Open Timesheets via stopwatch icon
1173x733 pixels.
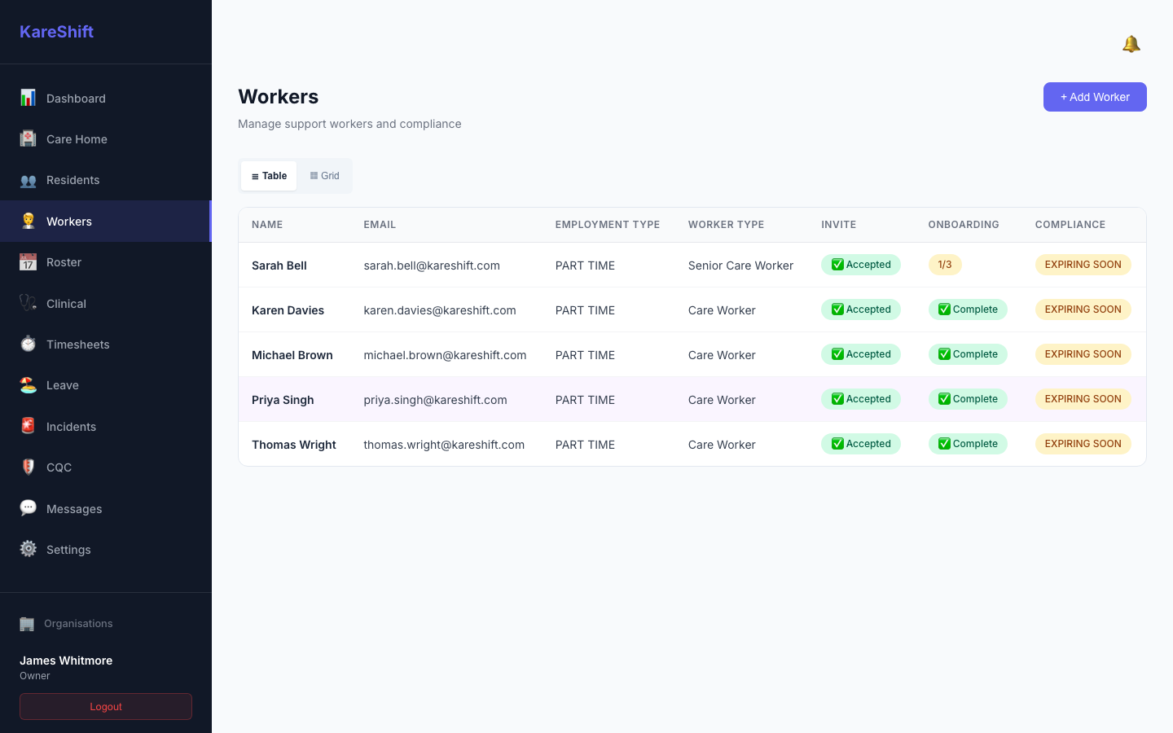28,344
